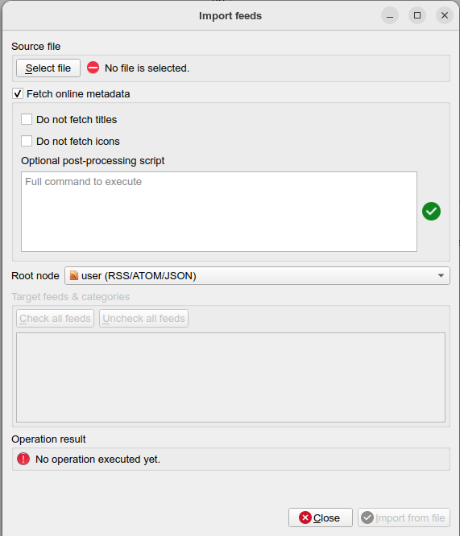Minimize the Import feeds dialog

390,16
